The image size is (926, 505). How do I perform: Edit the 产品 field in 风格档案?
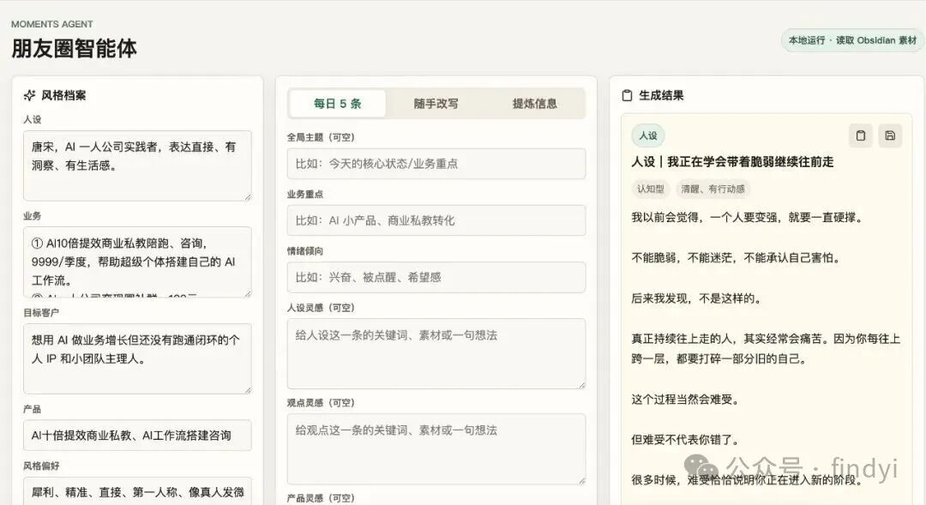pos(137,436)
